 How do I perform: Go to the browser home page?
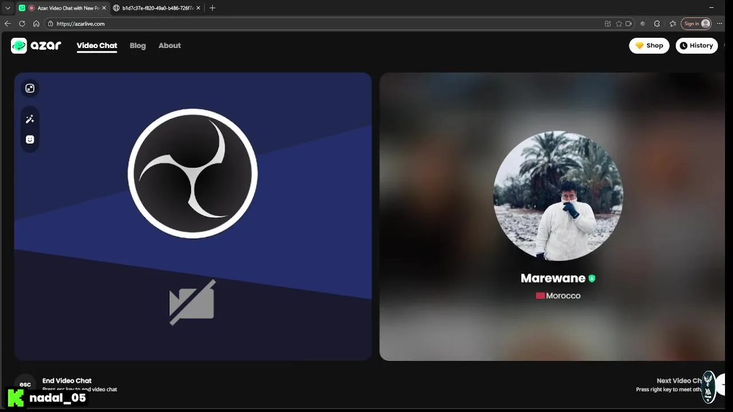coord(36,23)
